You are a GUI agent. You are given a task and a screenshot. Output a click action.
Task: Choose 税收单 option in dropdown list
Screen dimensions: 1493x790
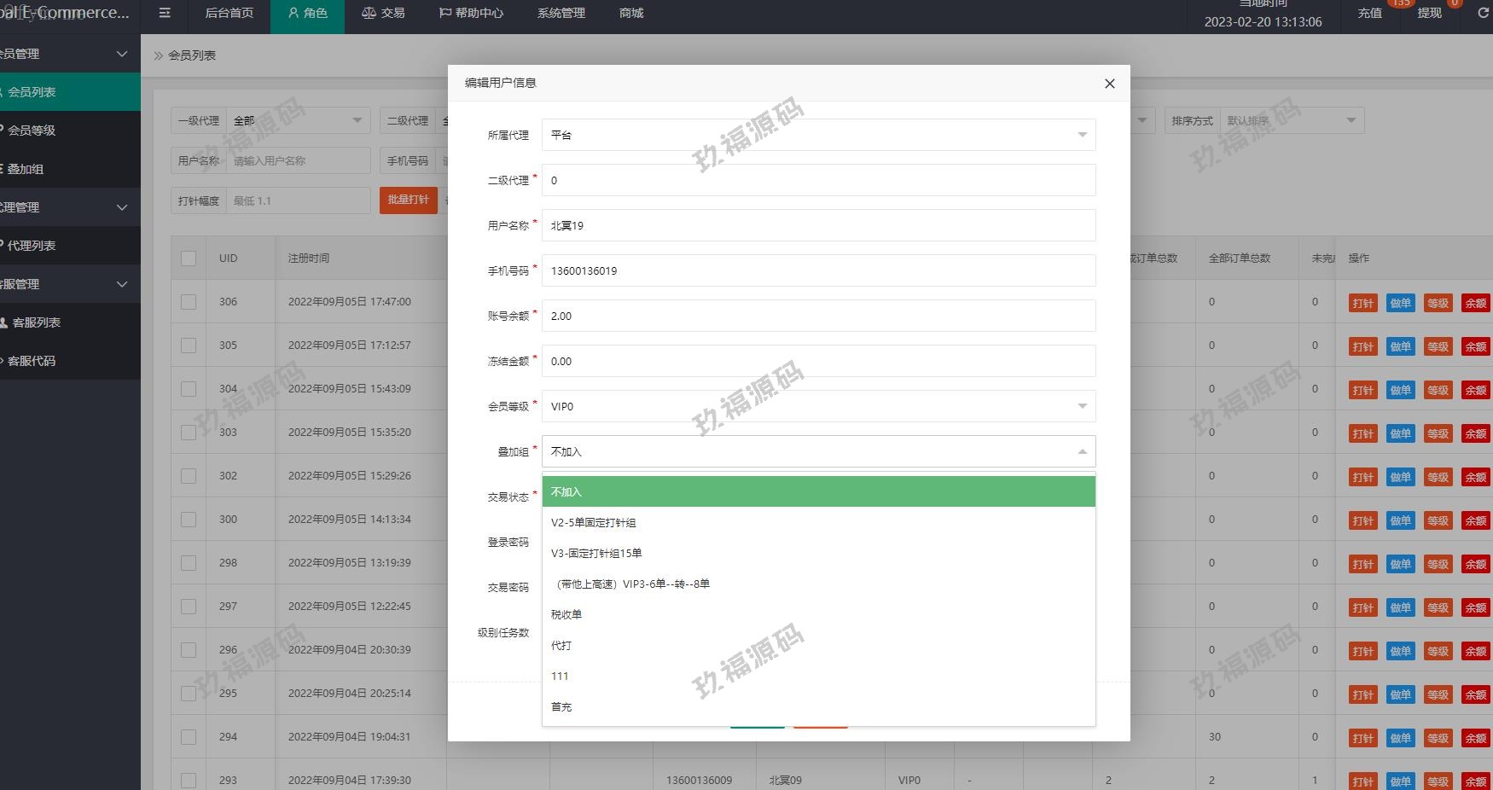[x=566, y=615]
